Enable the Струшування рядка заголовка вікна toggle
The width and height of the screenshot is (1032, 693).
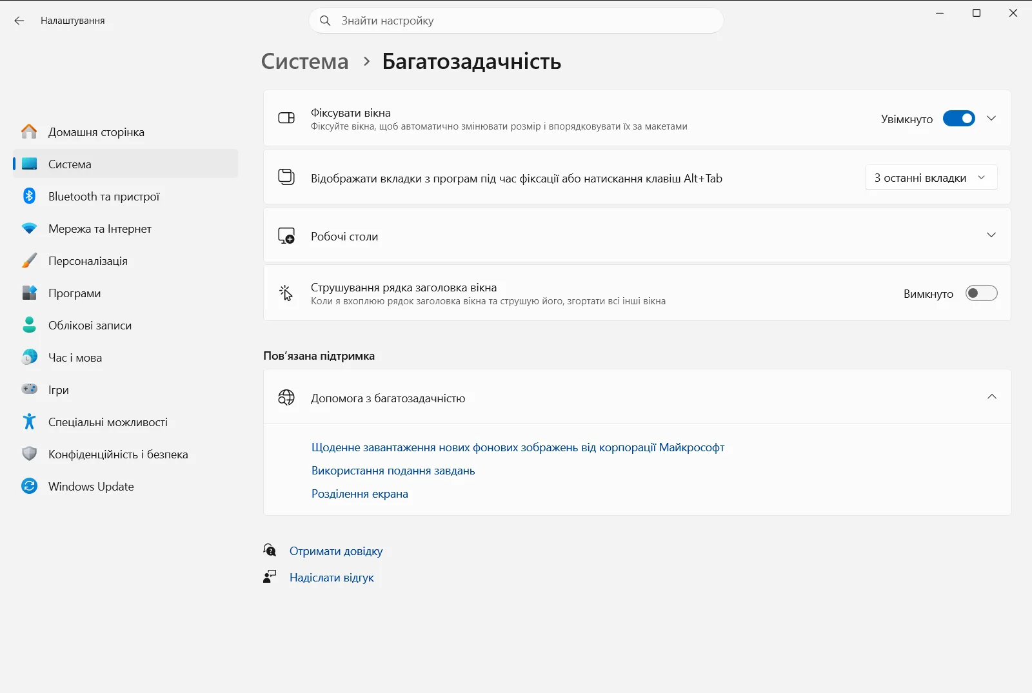pos(981,293)
